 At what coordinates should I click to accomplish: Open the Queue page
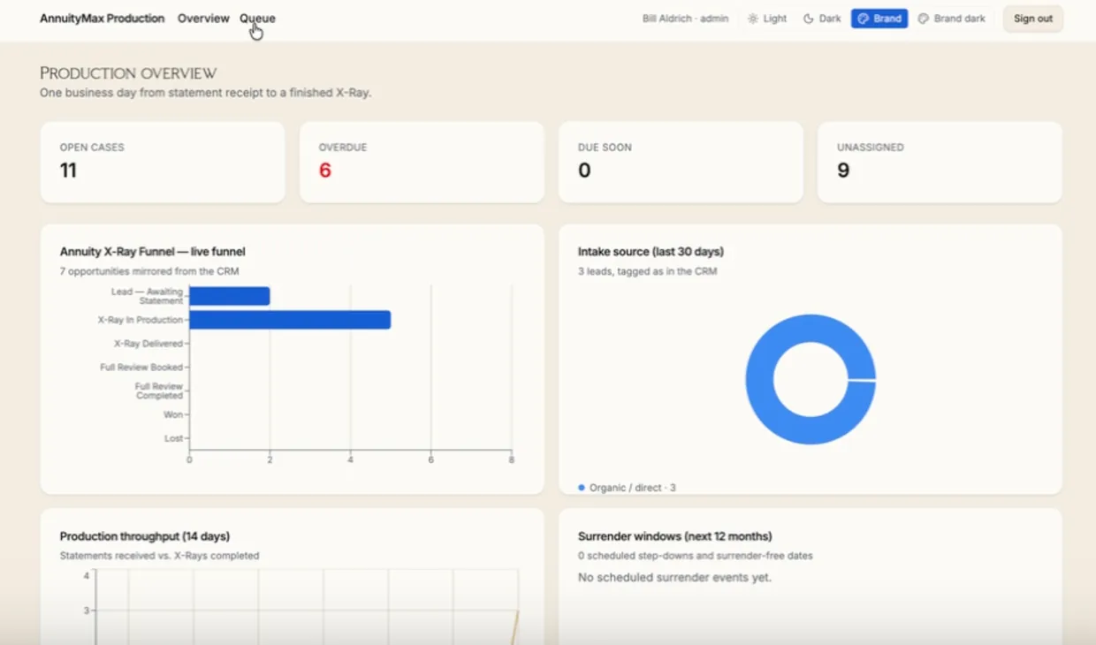click(257, 19)
